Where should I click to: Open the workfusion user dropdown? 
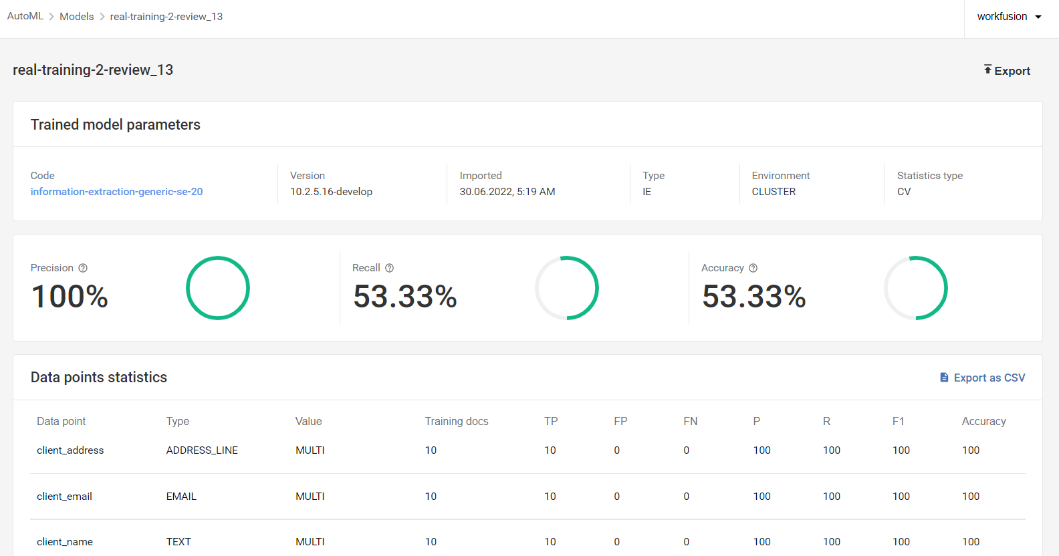(1009, 17)
